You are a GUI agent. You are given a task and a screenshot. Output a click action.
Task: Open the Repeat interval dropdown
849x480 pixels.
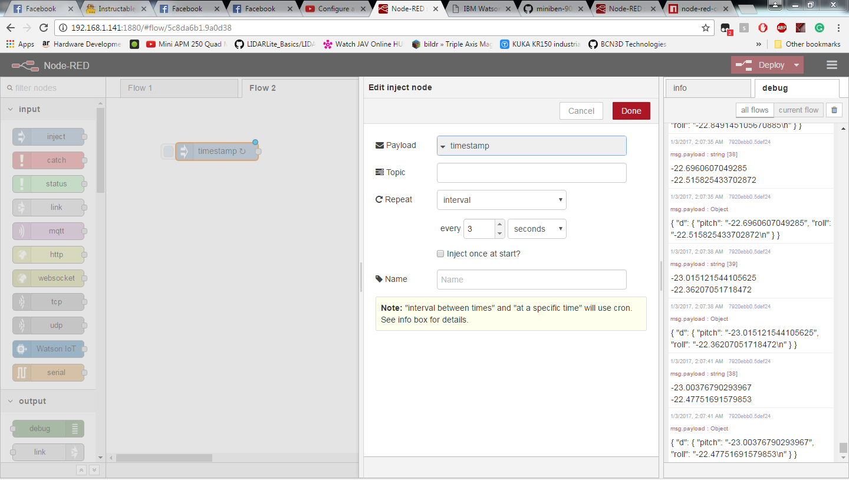(502, 200)
